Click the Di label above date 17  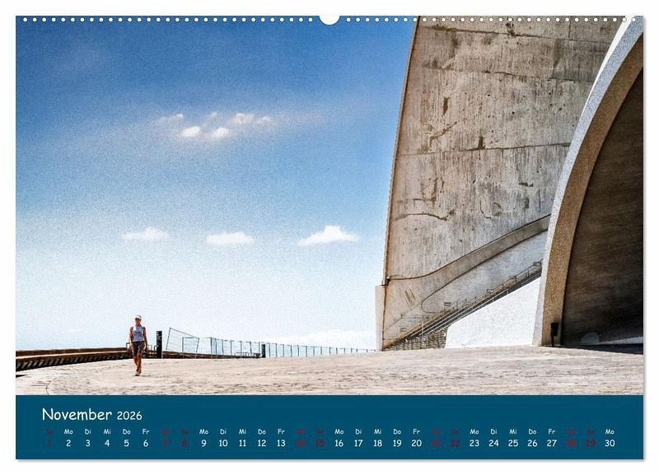point(358,431)
